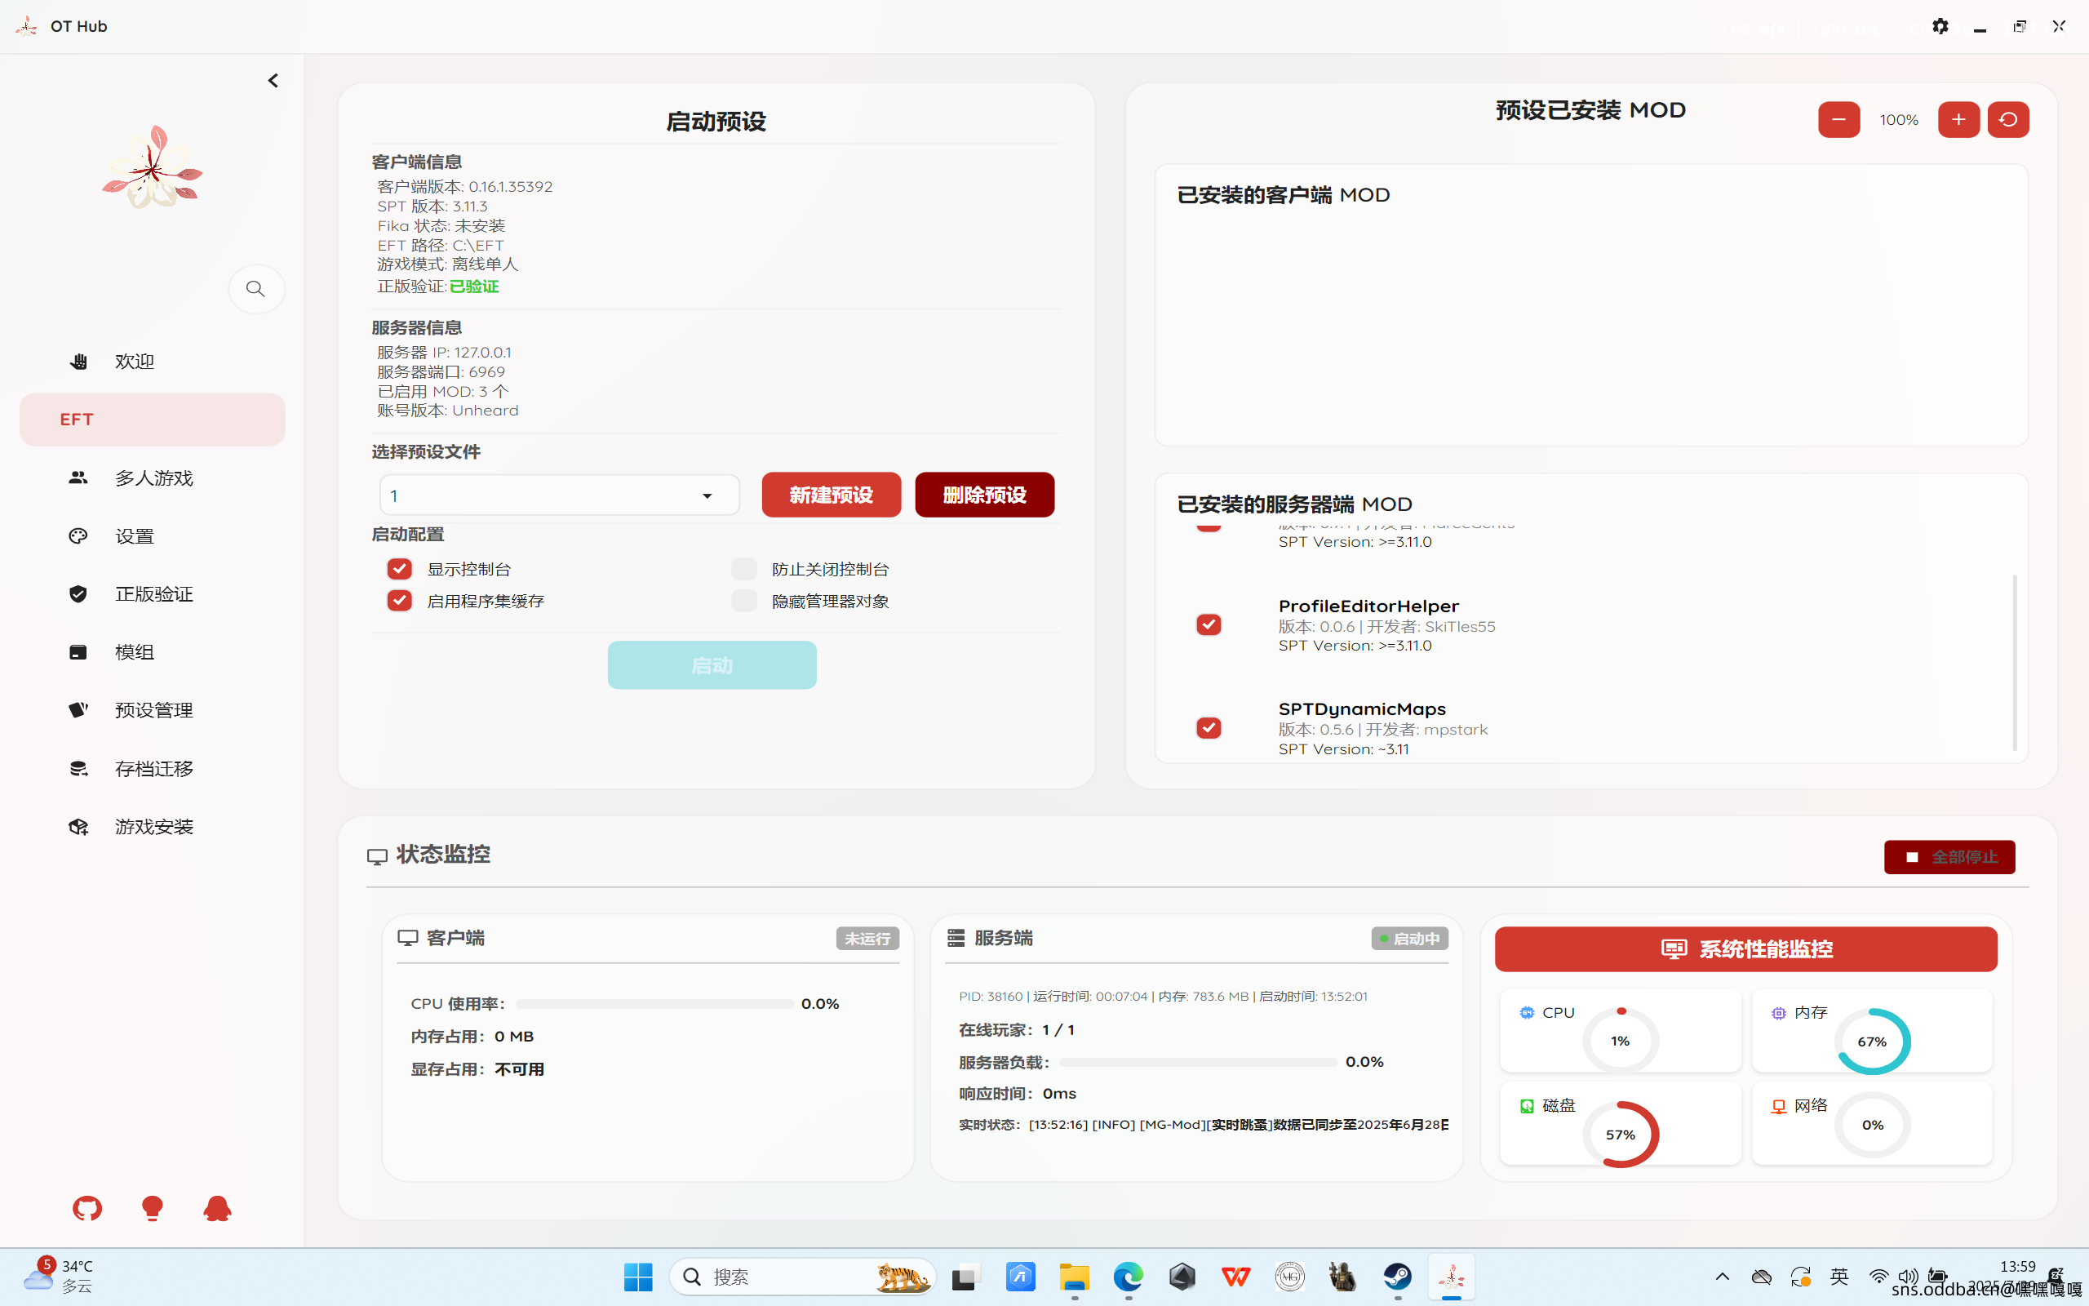This screenshot has height=1306, width=2089.
Task: Open WPS Office from taskbar
Action: 1236,1277
